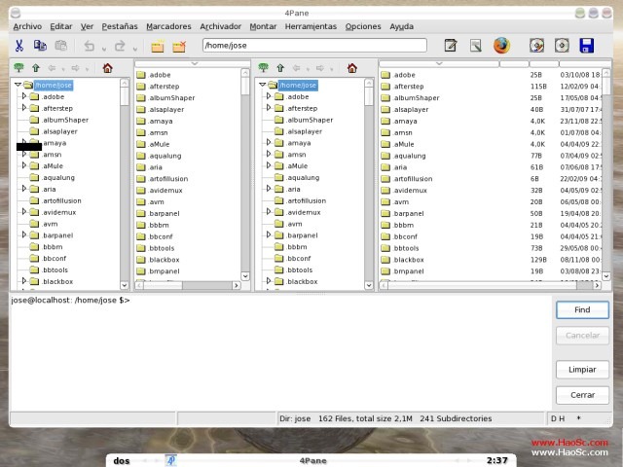Click the Undo arrow icon
623x467 pixels.
pos(89,46)
